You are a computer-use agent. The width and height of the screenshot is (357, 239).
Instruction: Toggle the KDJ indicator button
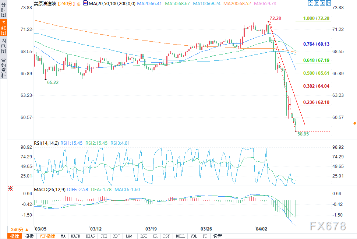click(117, 236)
